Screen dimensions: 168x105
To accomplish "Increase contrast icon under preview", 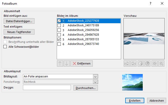I will pyautogui.click(x=141, y=63).
